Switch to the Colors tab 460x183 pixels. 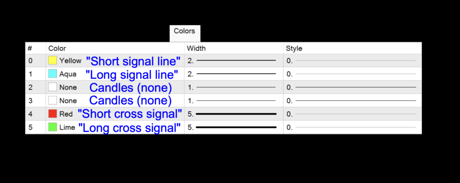(184, 31)
